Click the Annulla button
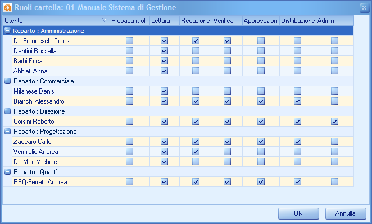The image size is (372, 224). (346, 213)
